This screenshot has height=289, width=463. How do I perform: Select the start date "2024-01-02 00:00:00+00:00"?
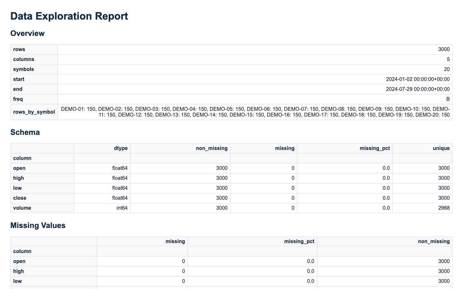(418, 79)
